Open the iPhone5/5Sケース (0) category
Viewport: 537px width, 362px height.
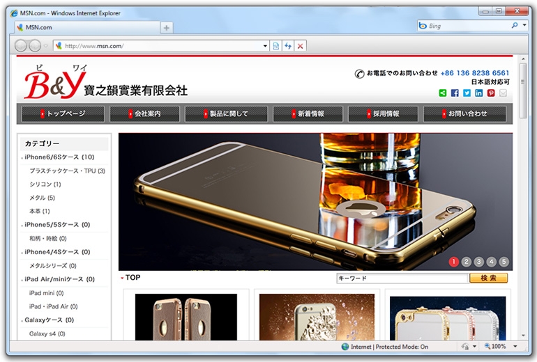[x=57, y=225]
